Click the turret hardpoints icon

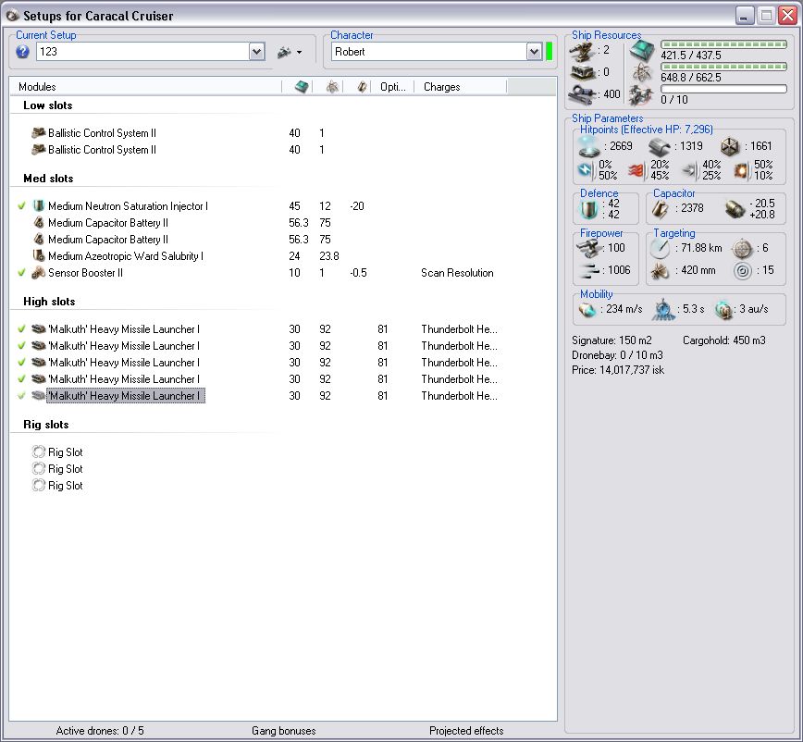tap(582, 51)
